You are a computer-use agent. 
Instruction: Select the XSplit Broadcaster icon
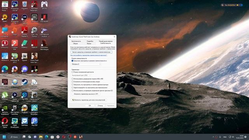(15, 123)
